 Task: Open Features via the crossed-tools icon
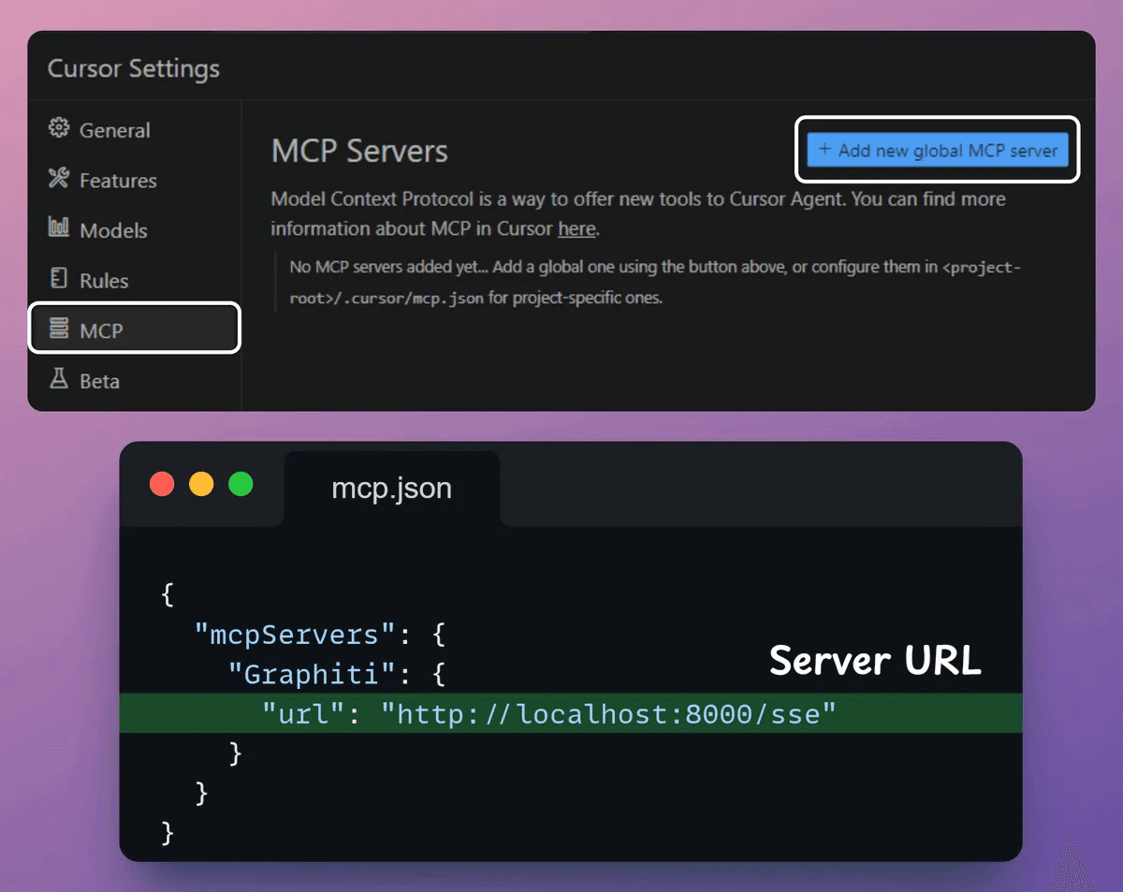58,180
